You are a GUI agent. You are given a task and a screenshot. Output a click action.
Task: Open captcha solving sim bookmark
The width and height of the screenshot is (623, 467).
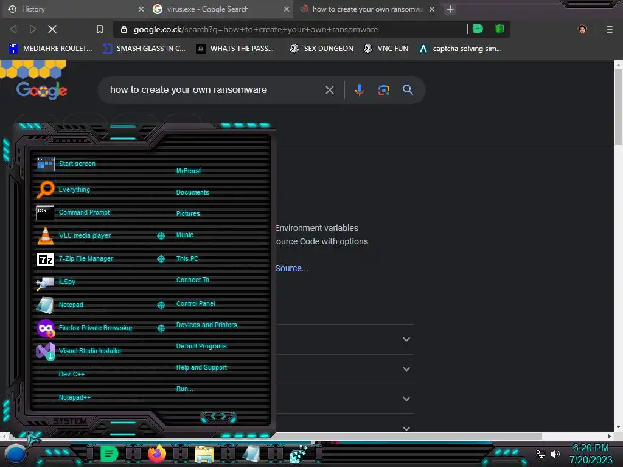pyautogui.click(x=461, y=49)
